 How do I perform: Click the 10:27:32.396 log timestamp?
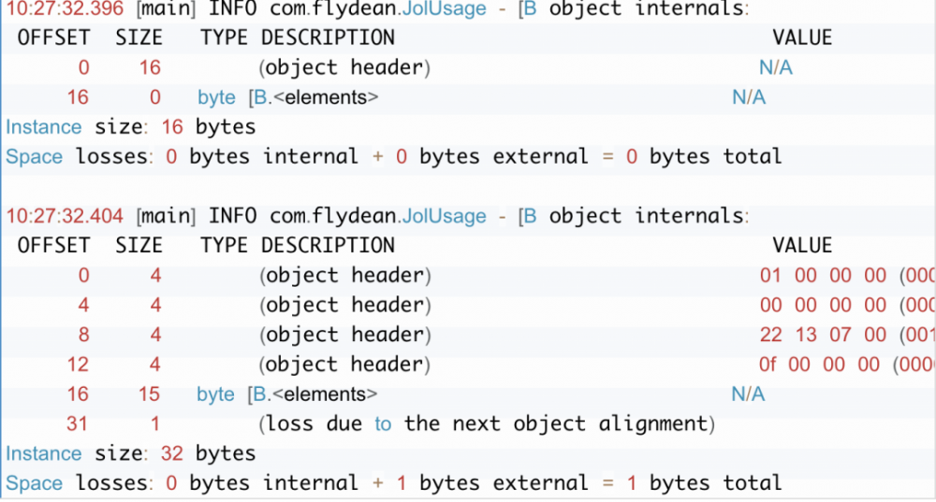pyautogui.click(x=65, y=8)
